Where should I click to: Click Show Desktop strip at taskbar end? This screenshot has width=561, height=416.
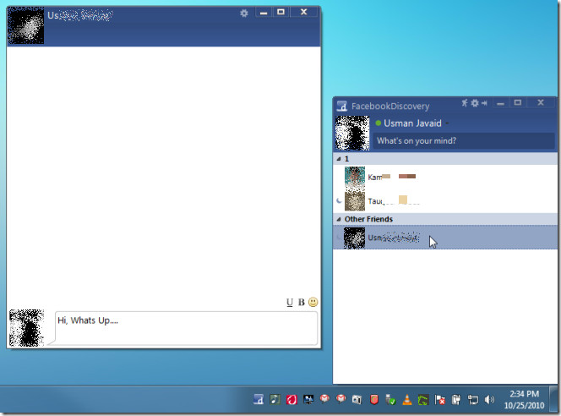pos(553,399)
